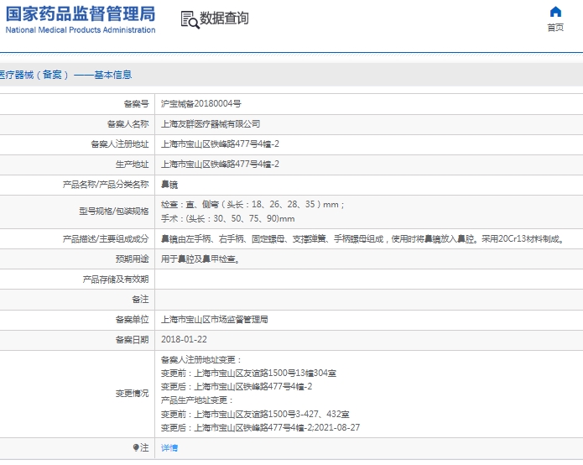Click the intended use text 用于鼻腔及鼻甲检查
This screenshot has height=465, width=583.
click(200, 259)
